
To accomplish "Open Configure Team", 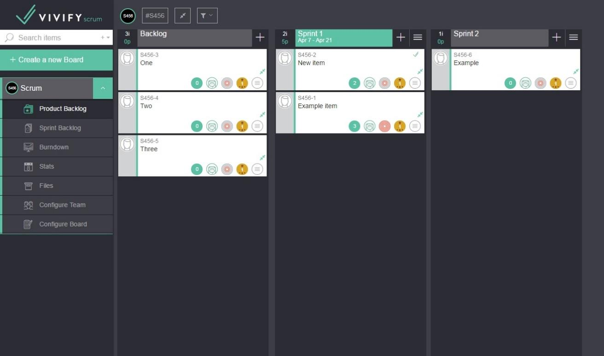I will click(58, 205).
